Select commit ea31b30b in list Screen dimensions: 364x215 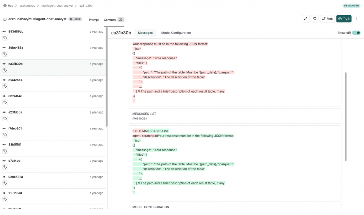pos(53,67)
